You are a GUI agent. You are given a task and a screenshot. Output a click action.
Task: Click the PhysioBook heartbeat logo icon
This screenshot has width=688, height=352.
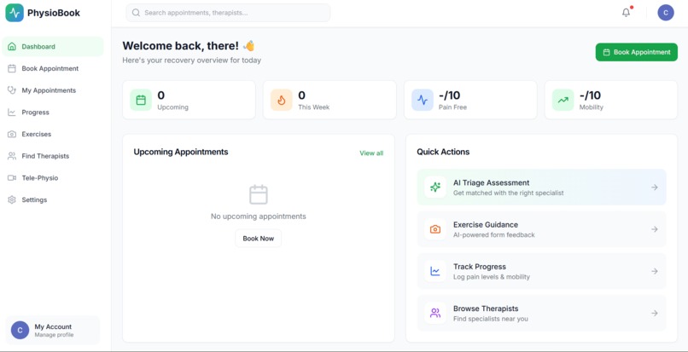point(15,13)
